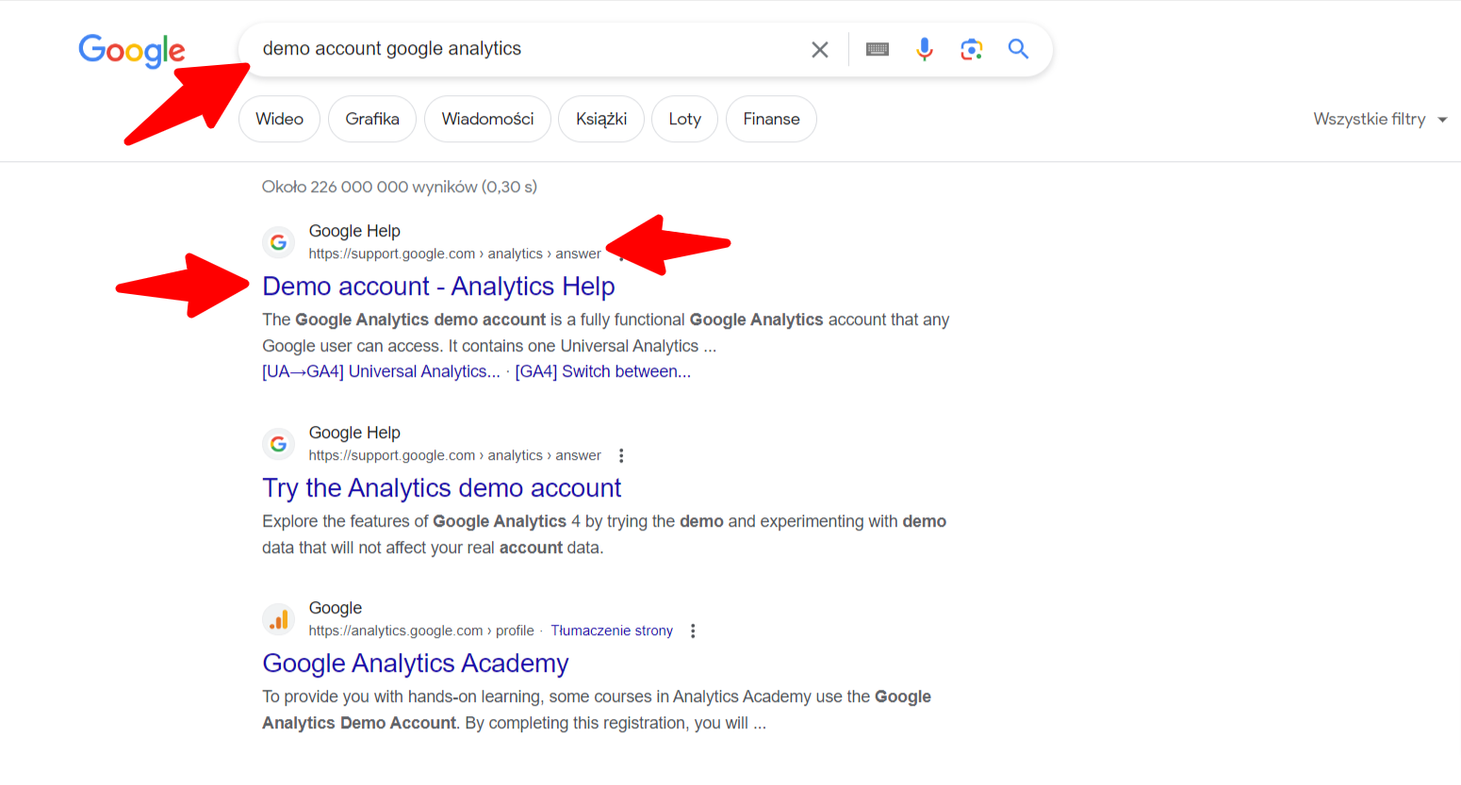This screenshot has height=785, width=1461.
Task: Open Google Lens image search icon
Action: 971,49
